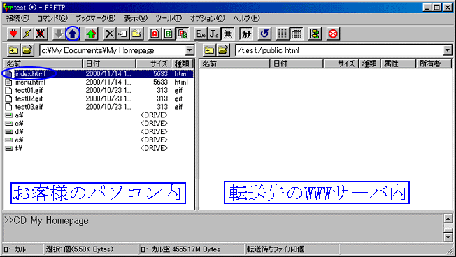Toggle half-width kana conversion button

246,34
